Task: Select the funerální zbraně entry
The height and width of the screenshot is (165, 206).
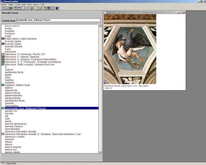Action: pyautogui.click(x=13, y=46)
